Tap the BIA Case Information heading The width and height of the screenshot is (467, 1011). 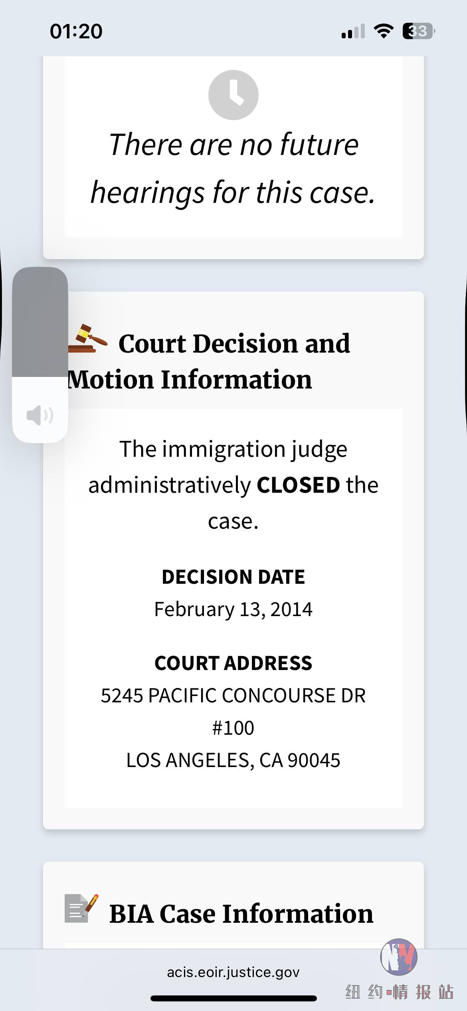tap(241, 914)
